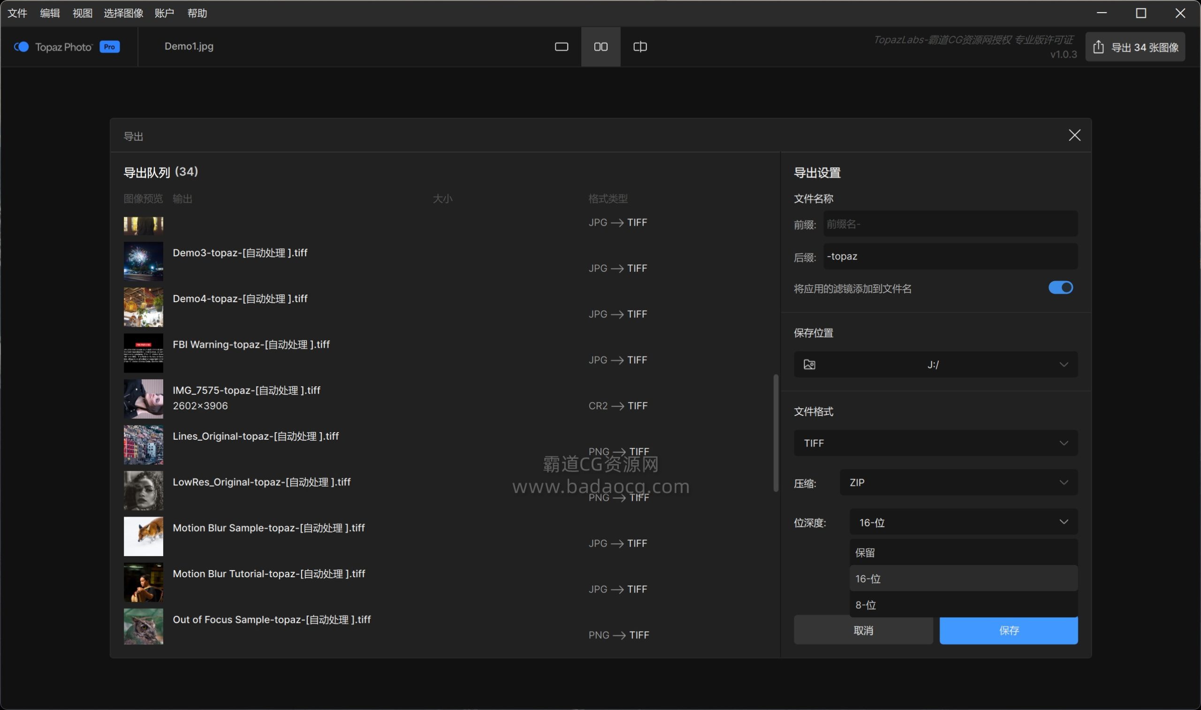This screenshot has height=710, width=1201.
Task: Expand the TIFF file format dropdown
Action: coord(935,443)
